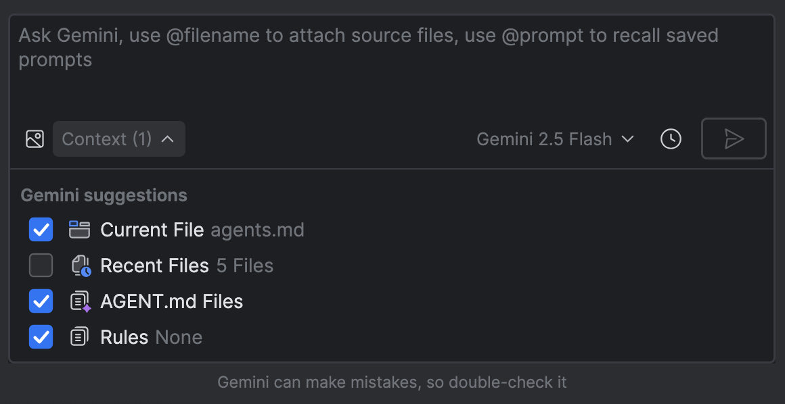The width and height of the screenshot is (785, 404).
Task: Click the AGENT.md Files sparkle document icon
Action: pyautogui.click(x=81, y=301)
